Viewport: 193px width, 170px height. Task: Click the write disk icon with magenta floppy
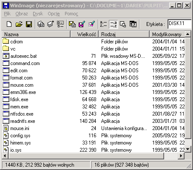tap(82, 24)
